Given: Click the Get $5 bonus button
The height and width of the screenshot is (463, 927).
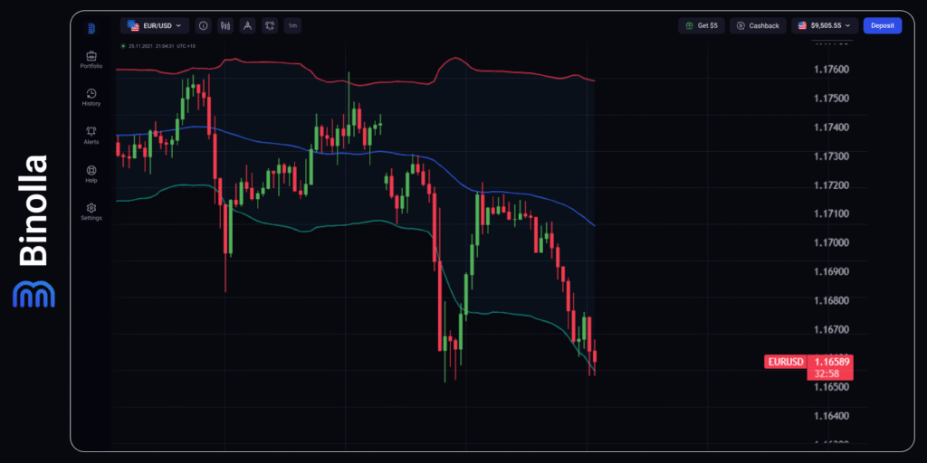Looking at the screenshot, I should click(x=702, y=26).
